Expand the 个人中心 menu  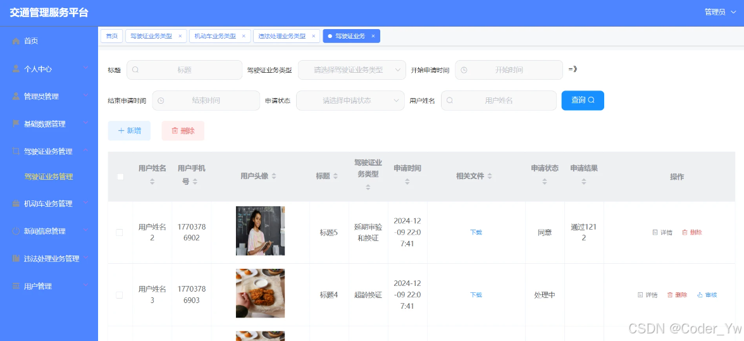86,68
